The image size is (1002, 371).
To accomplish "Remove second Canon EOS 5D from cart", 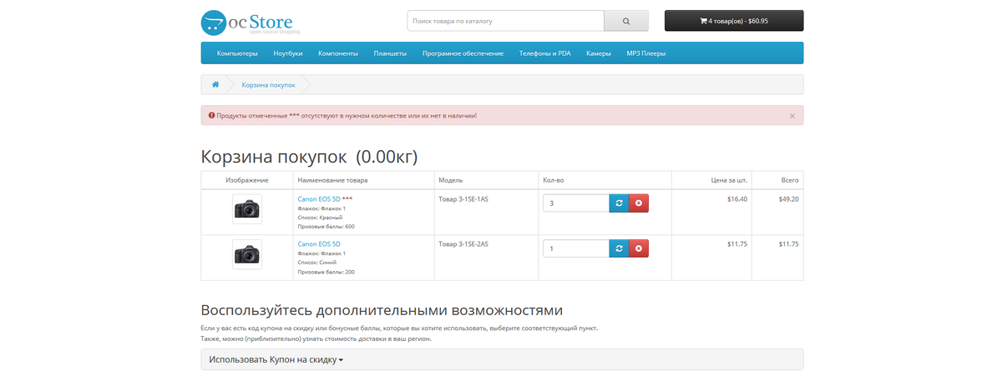I will point(638,248).
